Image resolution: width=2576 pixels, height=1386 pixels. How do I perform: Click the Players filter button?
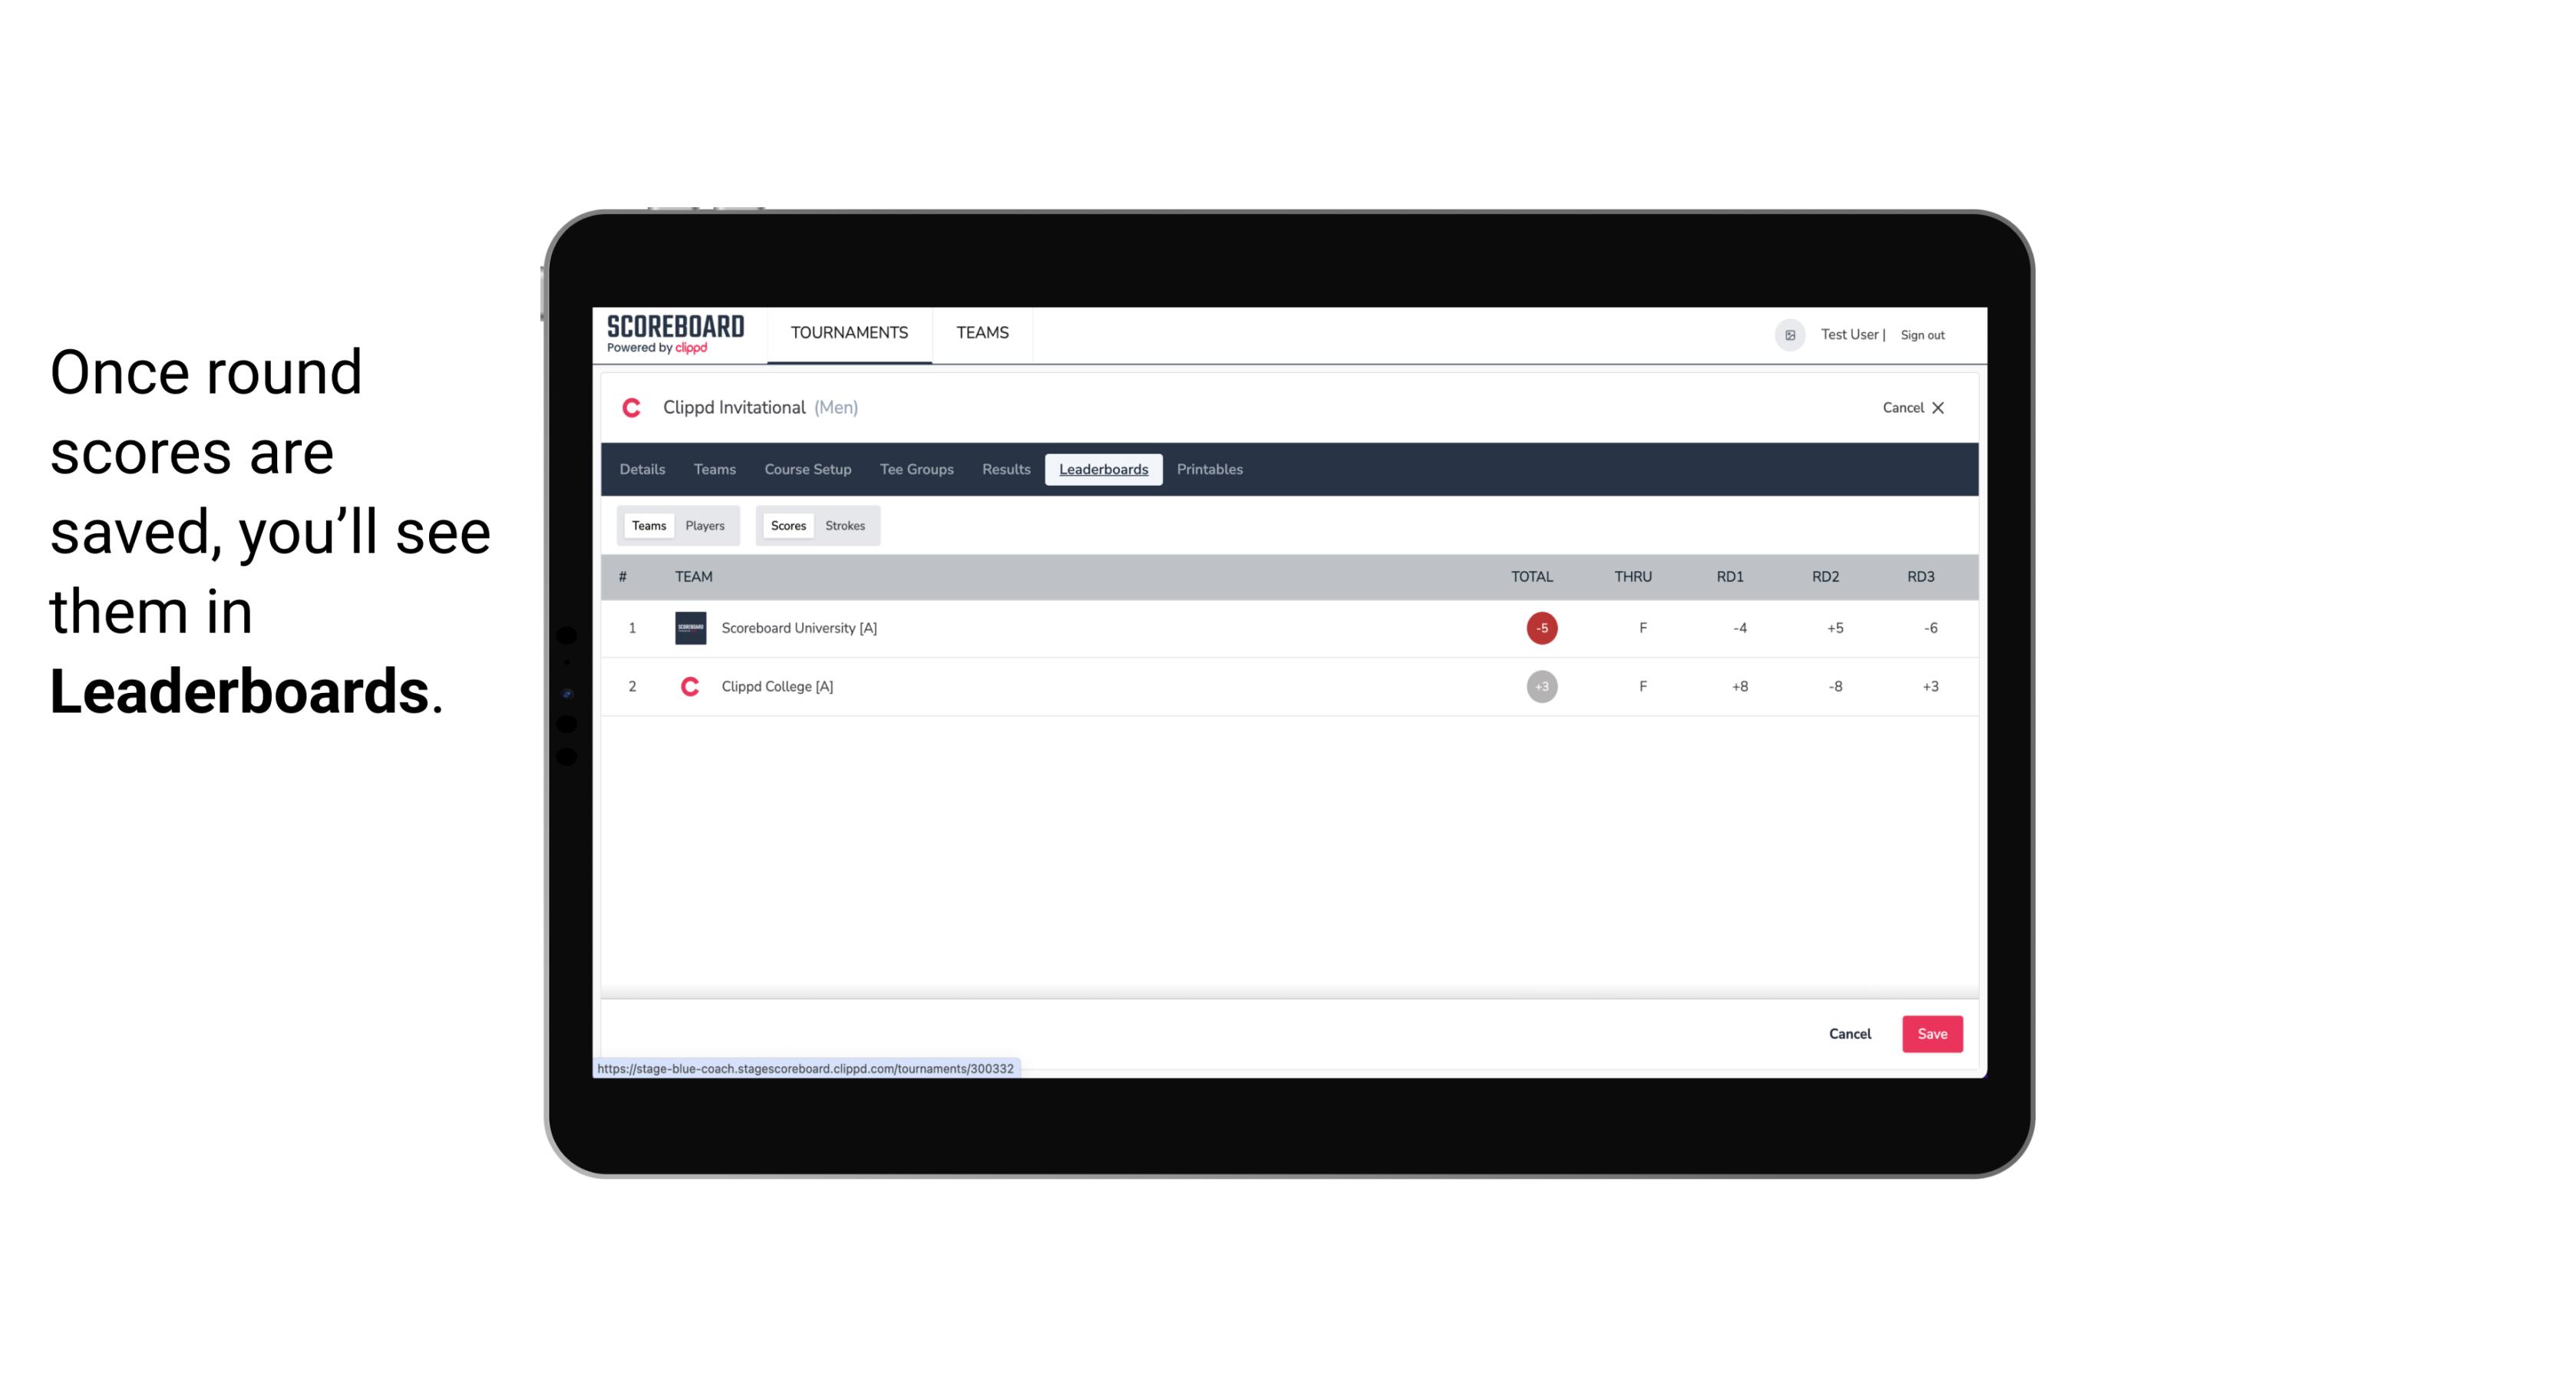tap(707, 526)
